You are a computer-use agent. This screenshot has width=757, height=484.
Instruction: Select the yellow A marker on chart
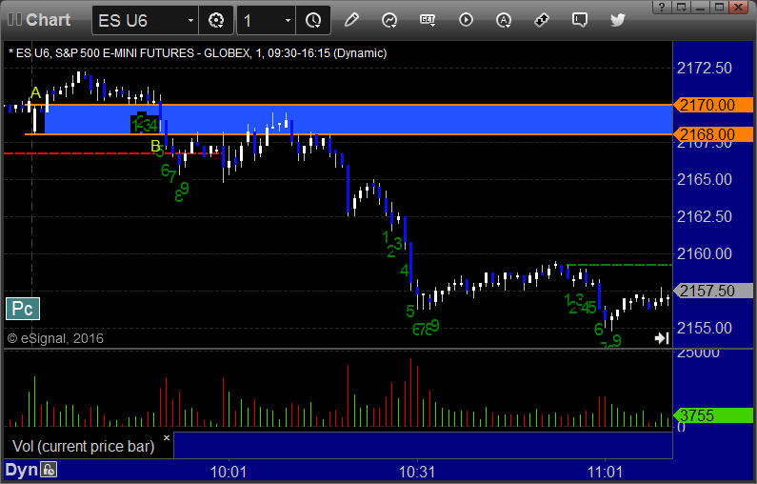(x=35, y=92)
